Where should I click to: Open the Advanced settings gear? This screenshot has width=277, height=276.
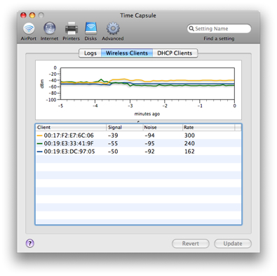point(113,32)
